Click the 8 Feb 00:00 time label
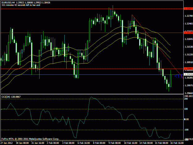The width and height of the screenshot is (193, 145). (x=99, y=143)
